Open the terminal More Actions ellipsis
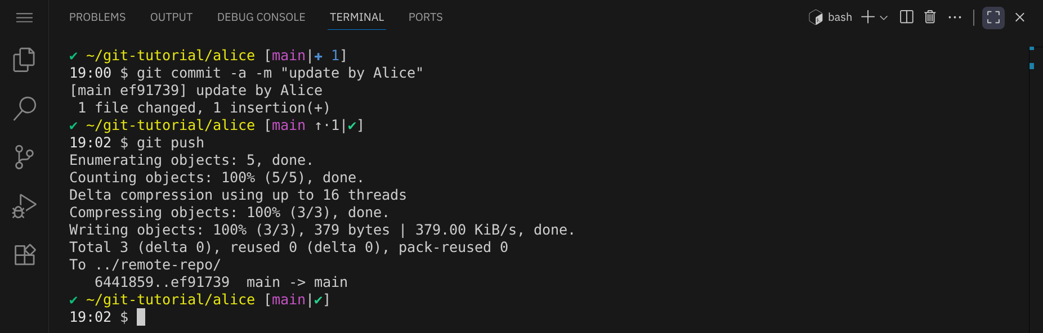1043x333 pixels. (x=955, y=17)
